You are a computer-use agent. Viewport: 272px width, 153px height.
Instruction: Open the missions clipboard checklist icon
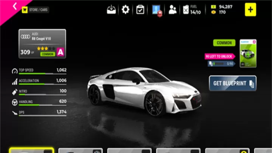click(x=140, y=9)
